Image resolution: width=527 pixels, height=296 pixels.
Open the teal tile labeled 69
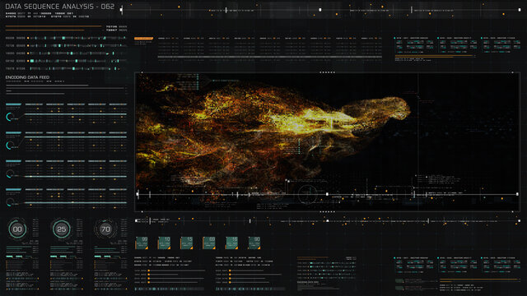209,243
